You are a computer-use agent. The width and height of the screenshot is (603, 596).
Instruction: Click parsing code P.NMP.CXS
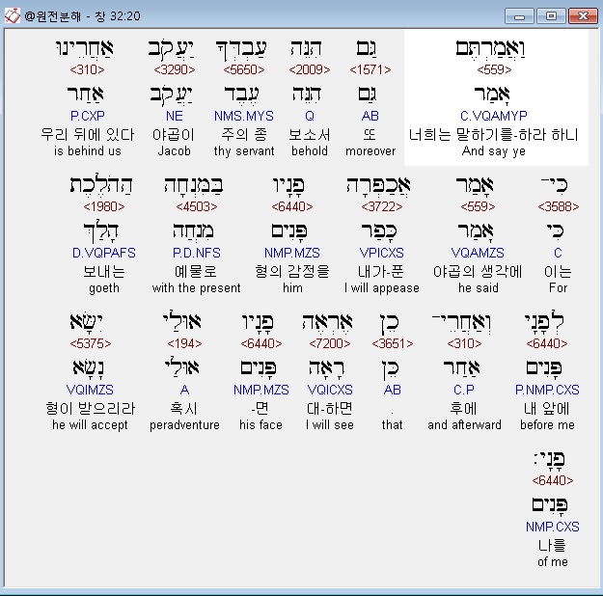tap(547, 390)
